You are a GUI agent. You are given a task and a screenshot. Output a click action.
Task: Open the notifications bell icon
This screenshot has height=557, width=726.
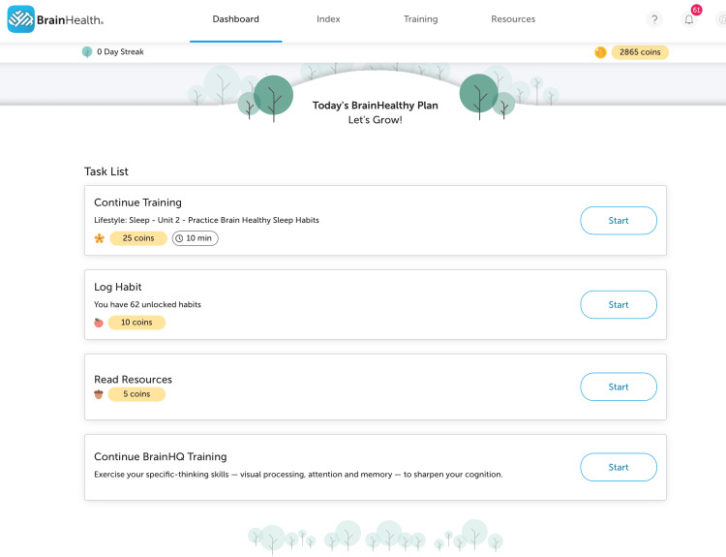click(689, 19)
